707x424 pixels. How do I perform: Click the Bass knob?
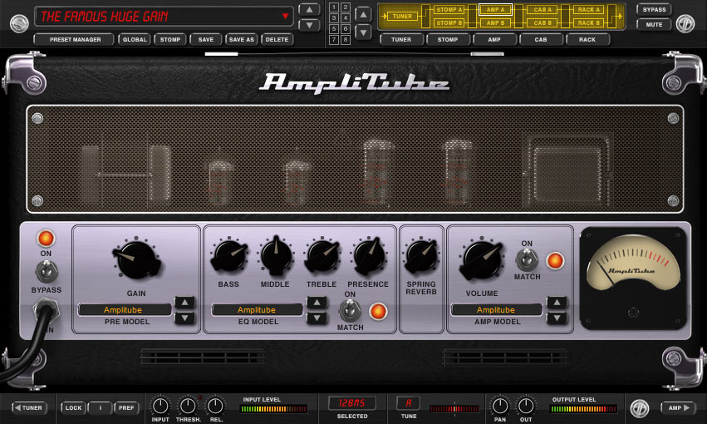coord(229,256)
